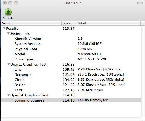Select the Xbench Version row
This screenshot has width=145, height=121.
click(71, 39)
